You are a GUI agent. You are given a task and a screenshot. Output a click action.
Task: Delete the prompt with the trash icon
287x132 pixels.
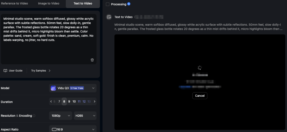(x=92, y=60)
